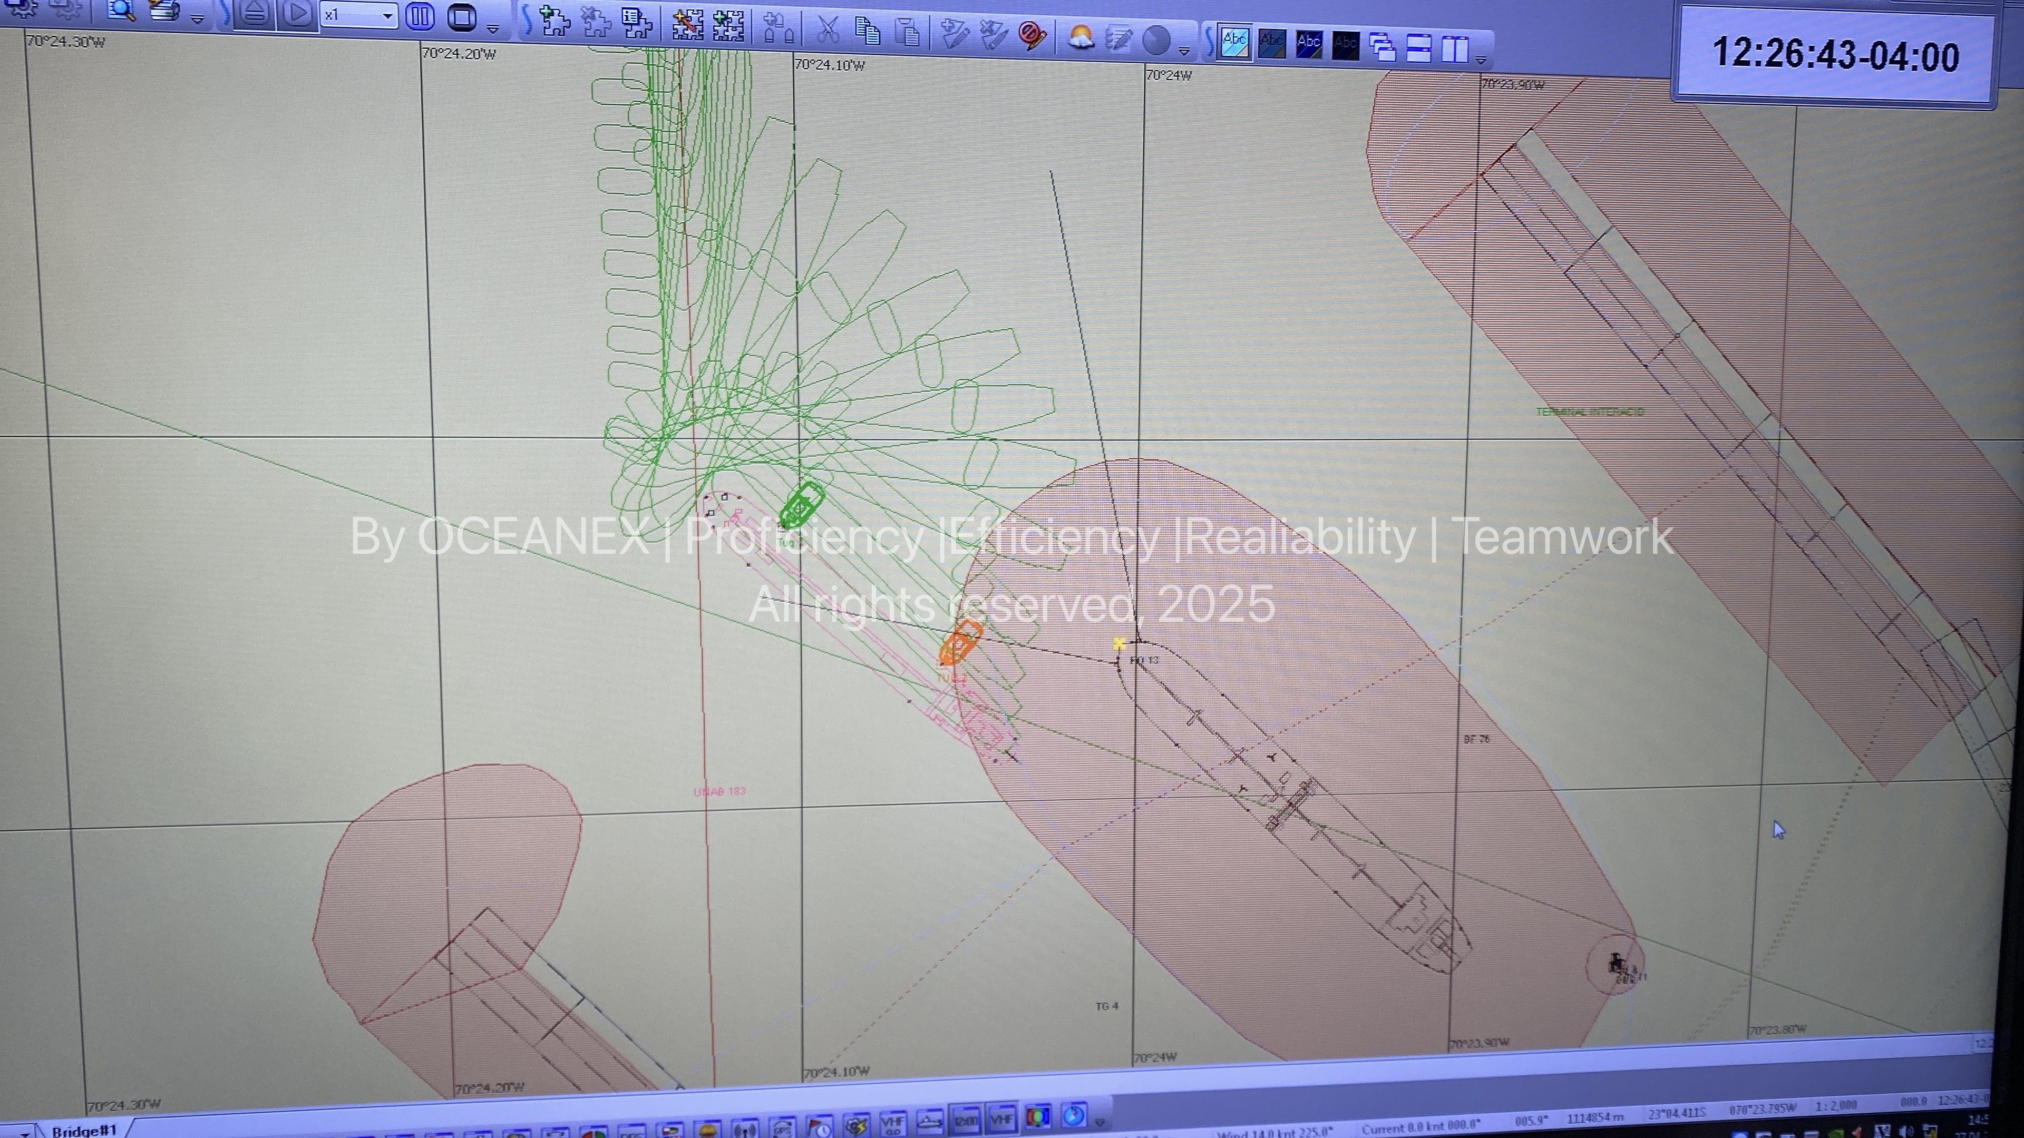The width and height of the screenshot is (2024, 1138).
Task: Expand the window layout toolbar overflow arrow
Action: [1481, 61]
